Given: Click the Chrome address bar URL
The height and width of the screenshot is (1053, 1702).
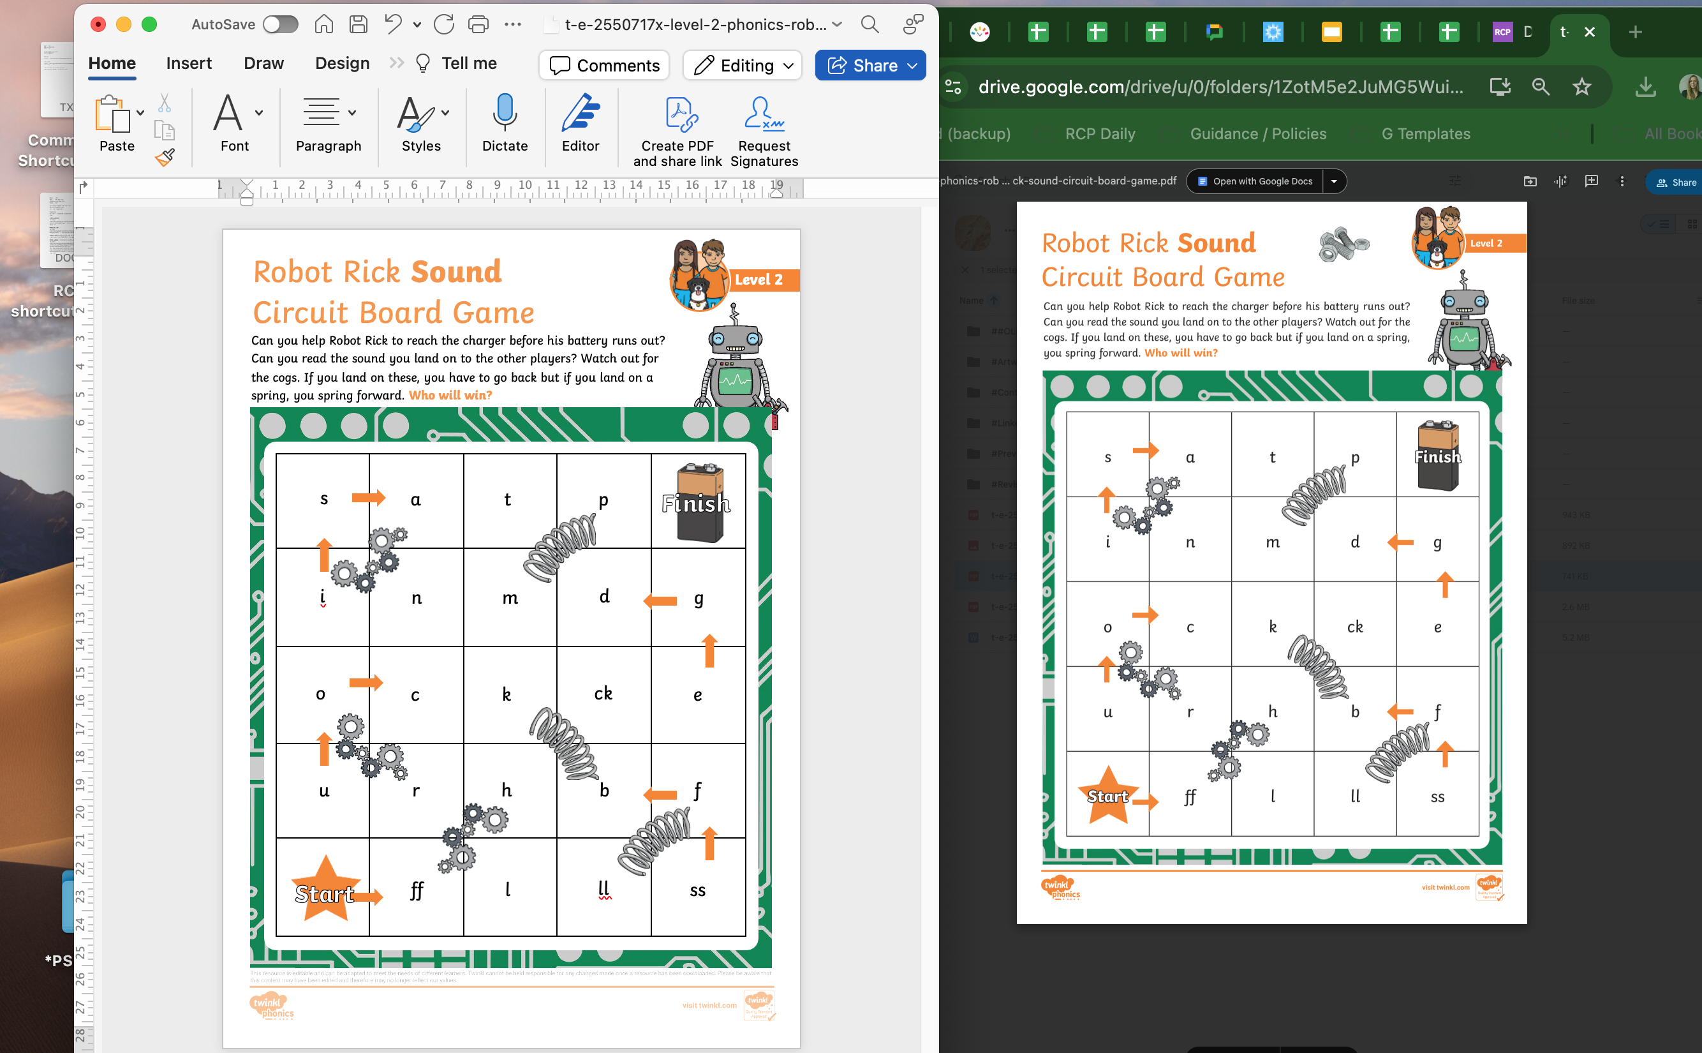Looking at the screenshot, I should pos(1220,86).
